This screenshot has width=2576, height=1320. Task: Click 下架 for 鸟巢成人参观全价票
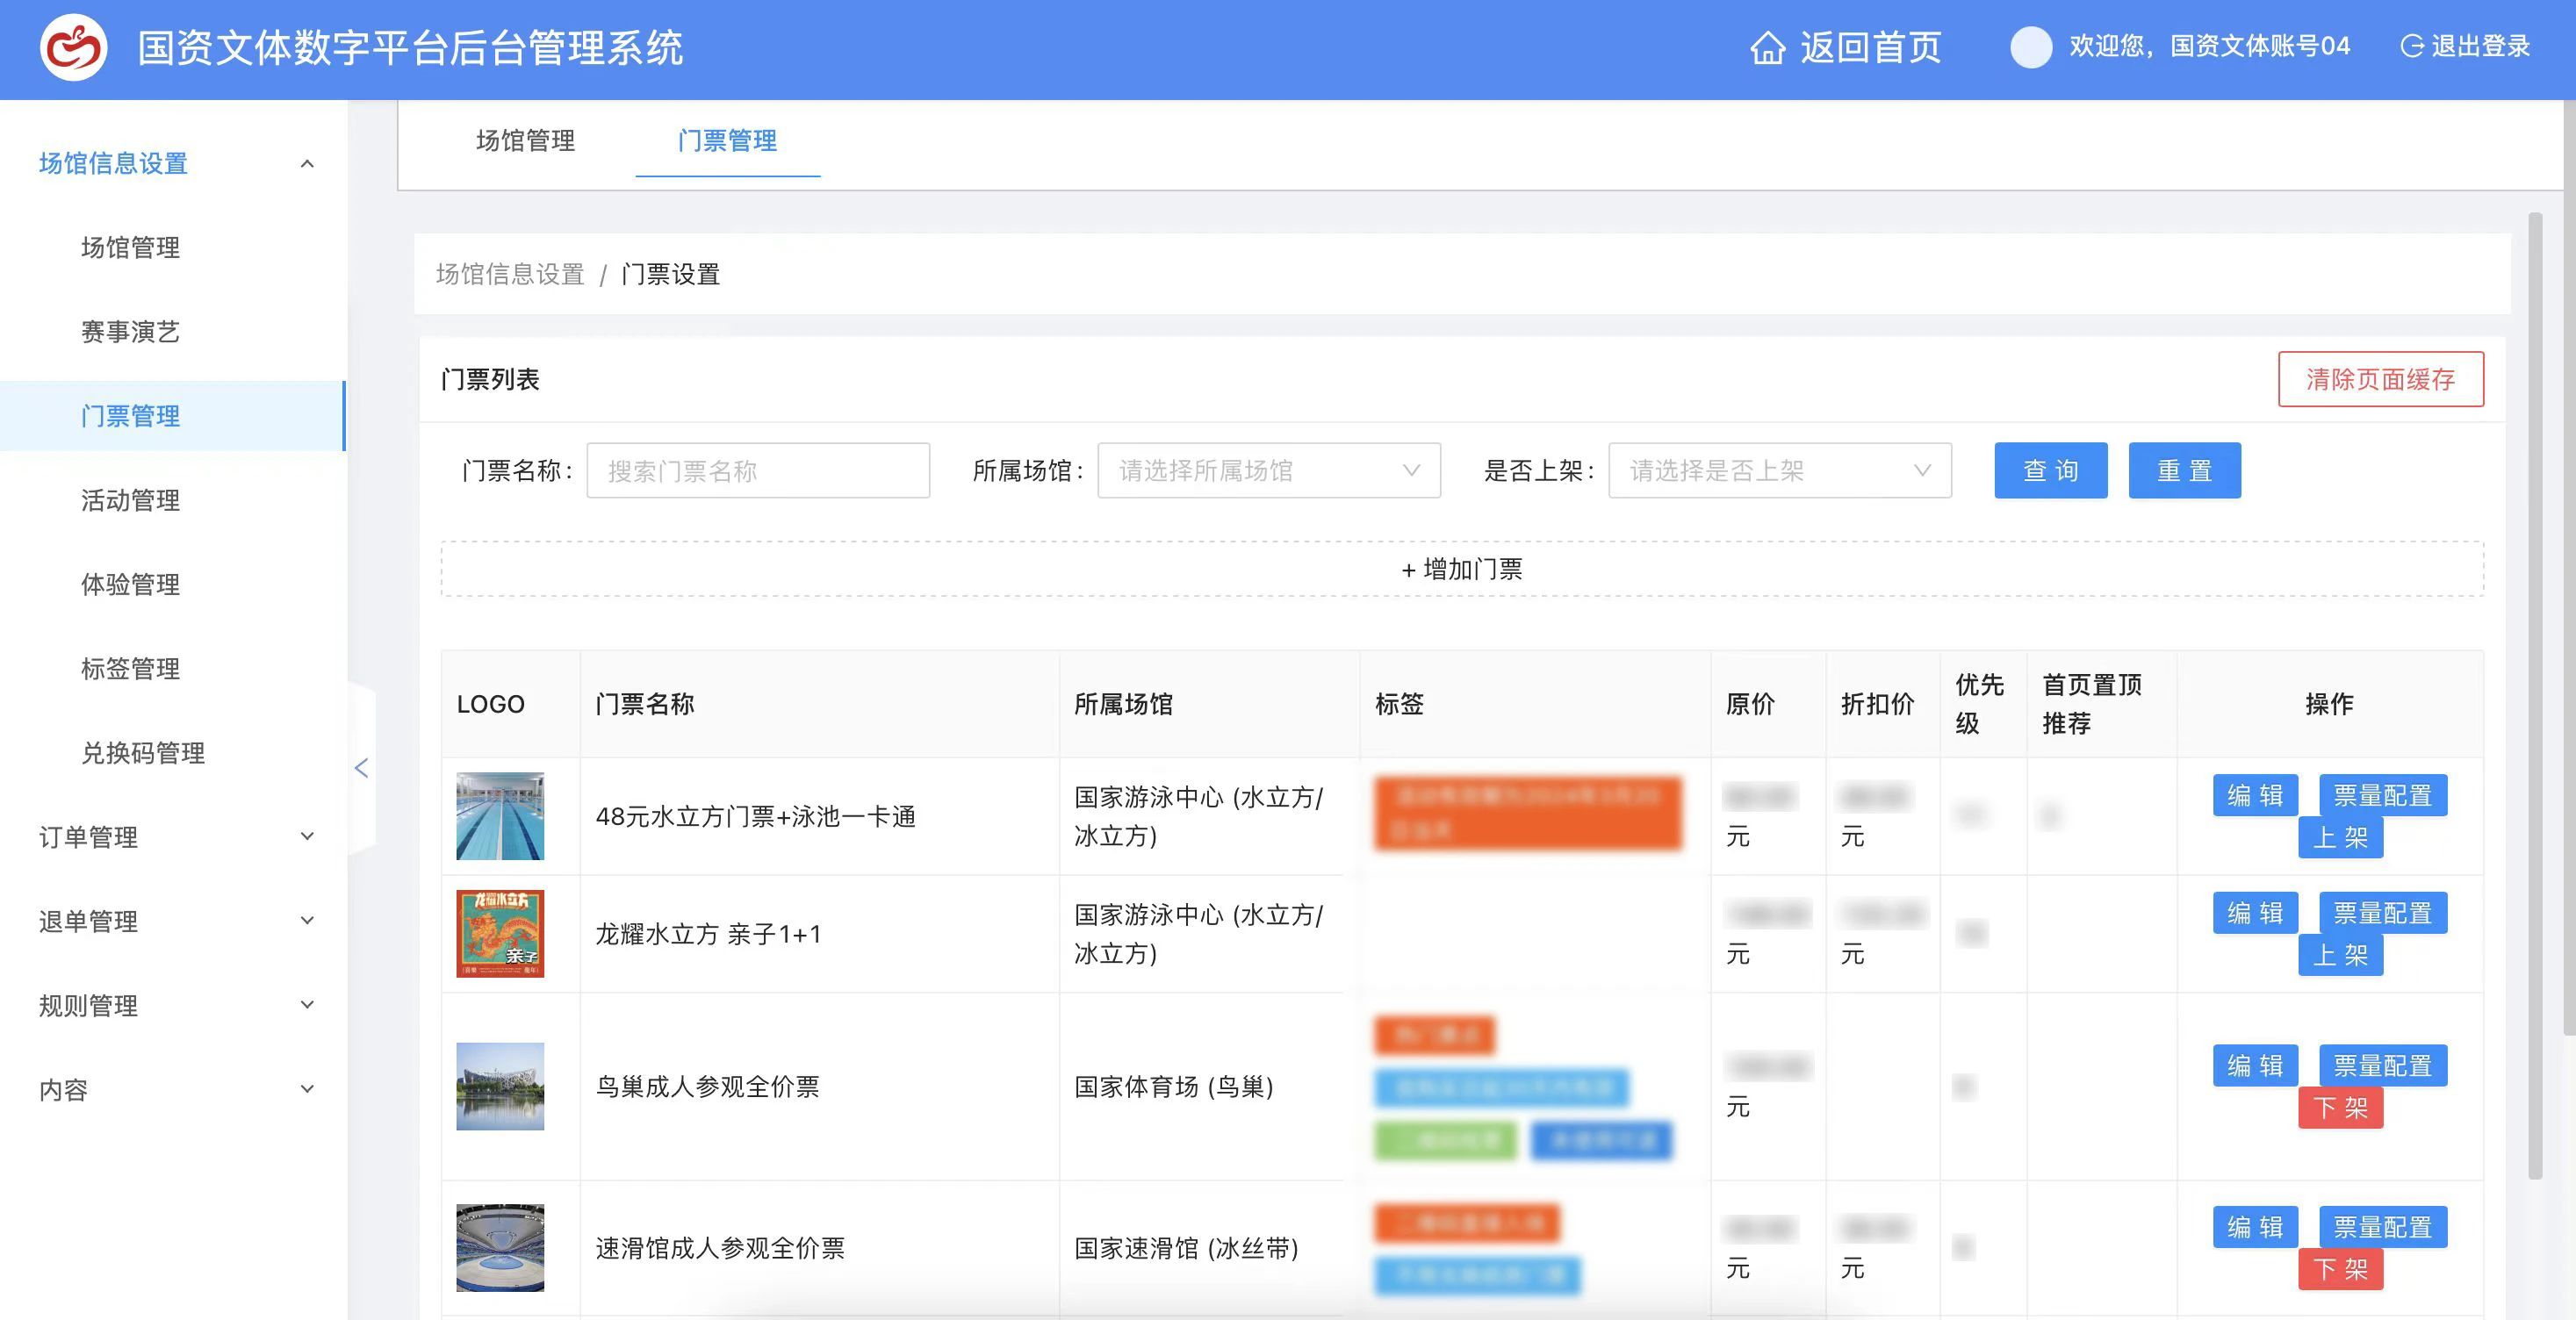point(2340,1108)
